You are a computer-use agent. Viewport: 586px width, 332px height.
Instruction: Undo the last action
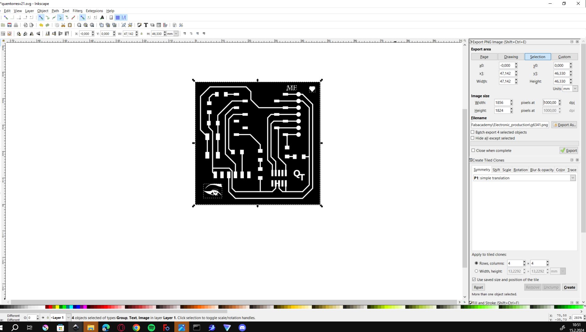click(x=41, y=25)
